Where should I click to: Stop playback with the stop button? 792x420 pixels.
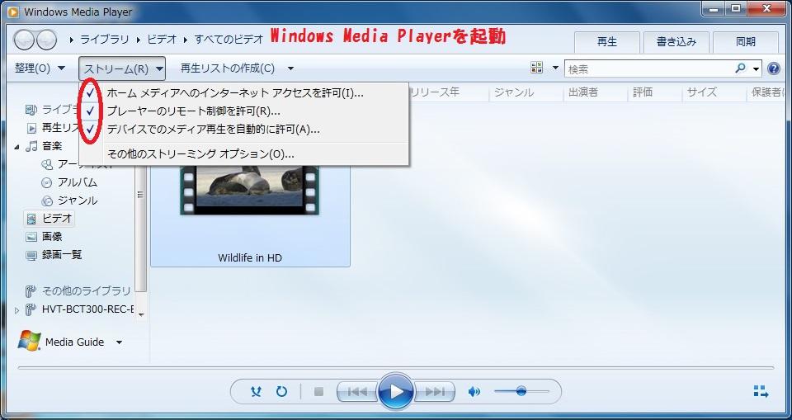(x=318, y=392)
